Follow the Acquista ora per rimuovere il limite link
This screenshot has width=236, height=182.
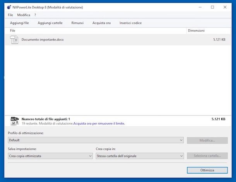(x=99, y=124)
